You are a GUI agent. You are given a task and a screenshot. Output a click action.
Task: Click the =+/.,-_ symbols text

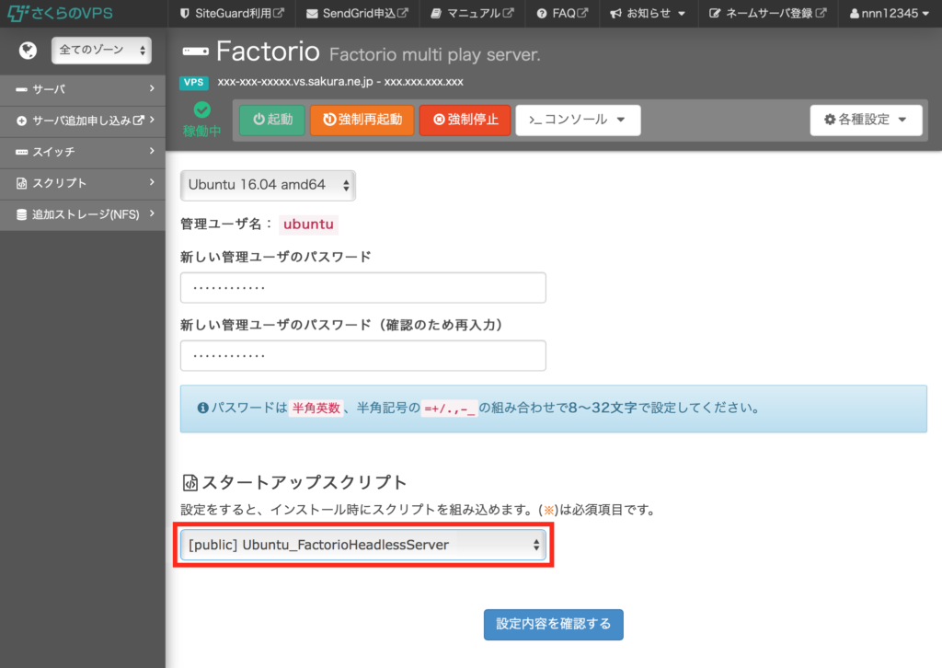[x=449, y=409]
